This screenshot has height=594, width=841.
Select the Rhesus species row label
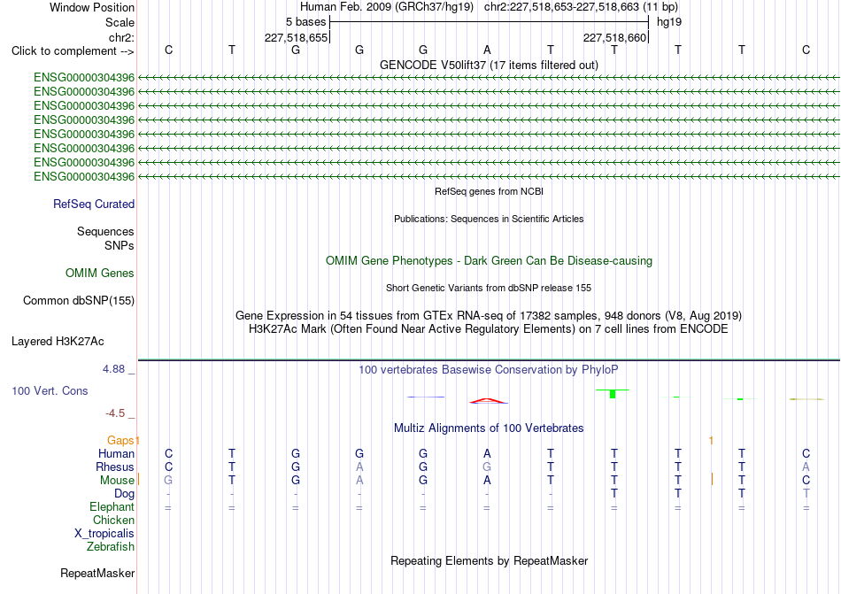click(x=115, y=467)
